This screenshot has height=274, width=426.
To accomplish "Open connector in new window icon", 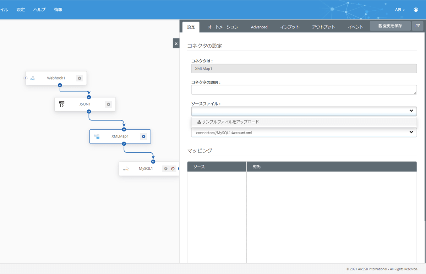I will pos(418,26).
